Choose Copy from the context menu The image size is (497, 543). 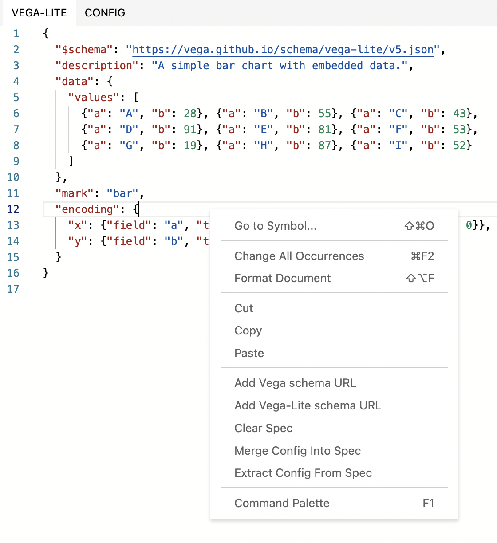click(x=248, y=331)
